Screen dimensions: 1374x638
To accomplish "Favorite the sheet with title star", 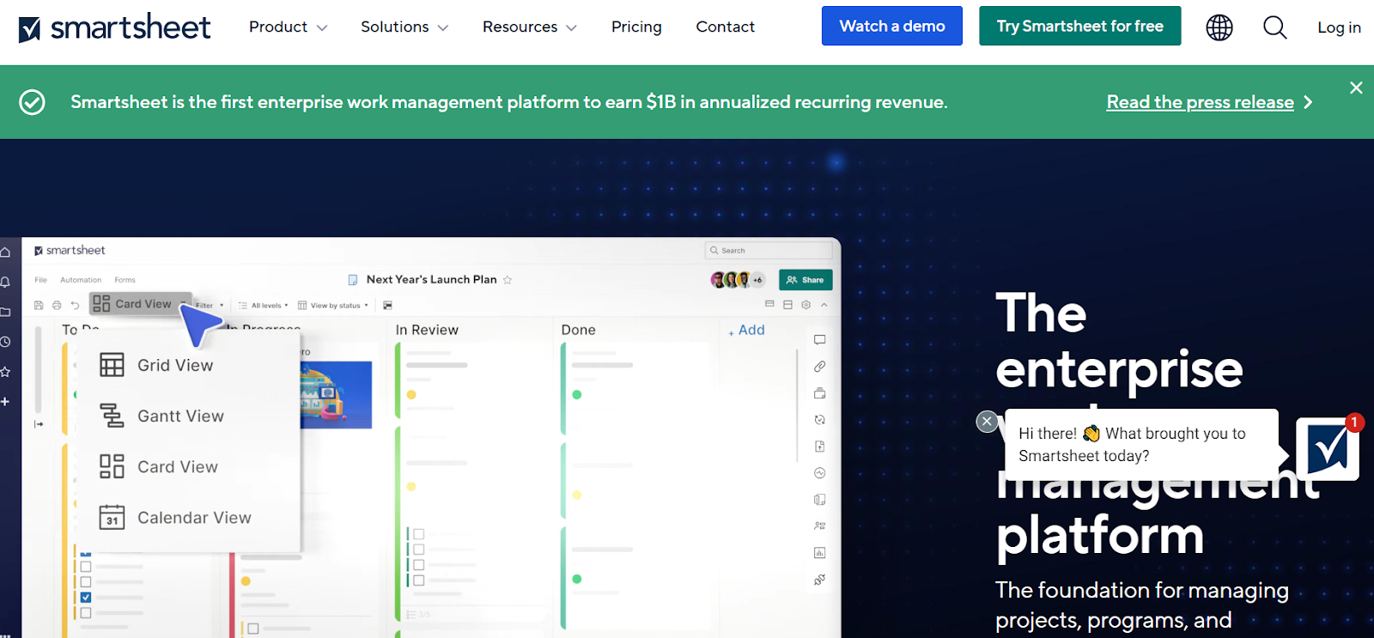I will (508, 280).
